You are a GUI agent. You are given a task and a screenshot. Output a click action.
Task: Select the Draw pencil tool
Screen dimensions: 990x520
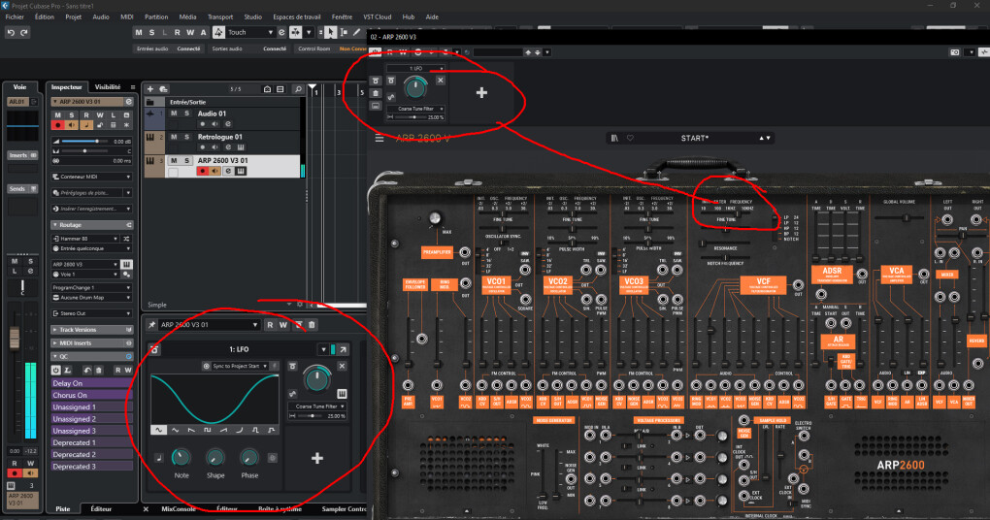pos(357,32)
